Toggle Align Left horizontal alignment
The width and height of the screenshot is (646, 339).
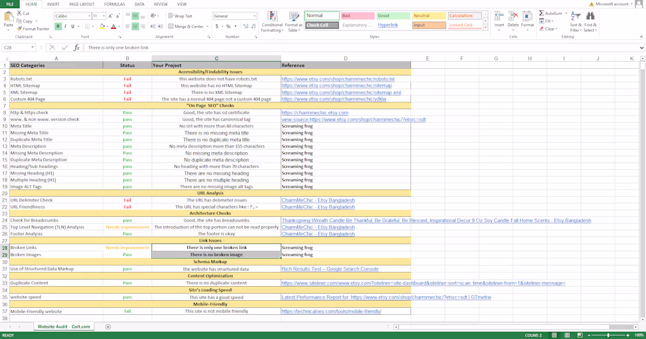coord(127,26)
